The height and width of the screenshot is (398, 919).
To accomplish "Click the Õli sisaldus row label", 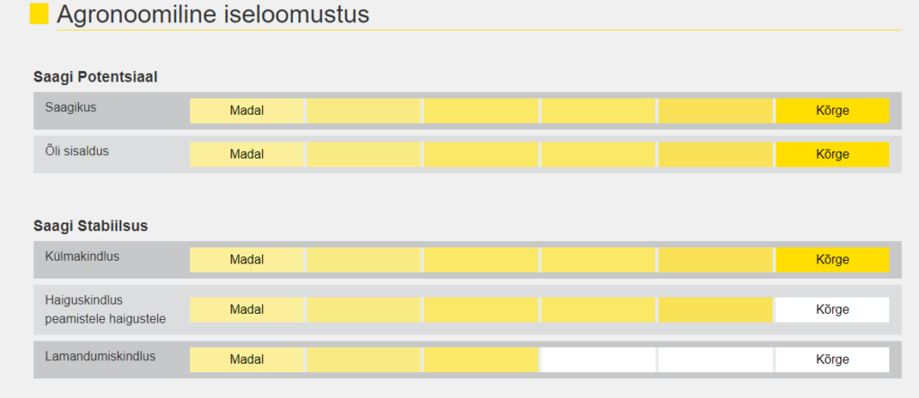I will click(77, 151).
